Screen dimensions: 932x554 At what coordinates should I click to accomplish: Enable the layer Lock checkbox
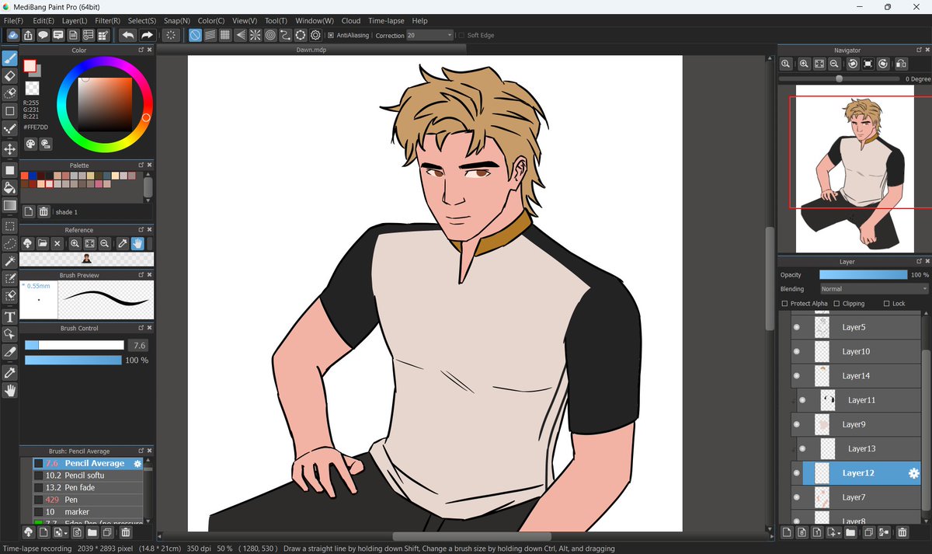click(x=887, y=303)
